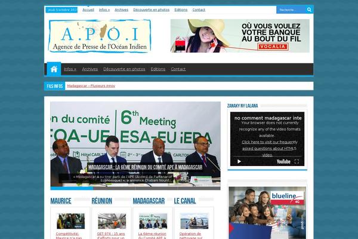Image resolution: width=358 pixels, height=239 pixels.
Task: Open Contact in dark navigation bar
Action: point(178,69)
